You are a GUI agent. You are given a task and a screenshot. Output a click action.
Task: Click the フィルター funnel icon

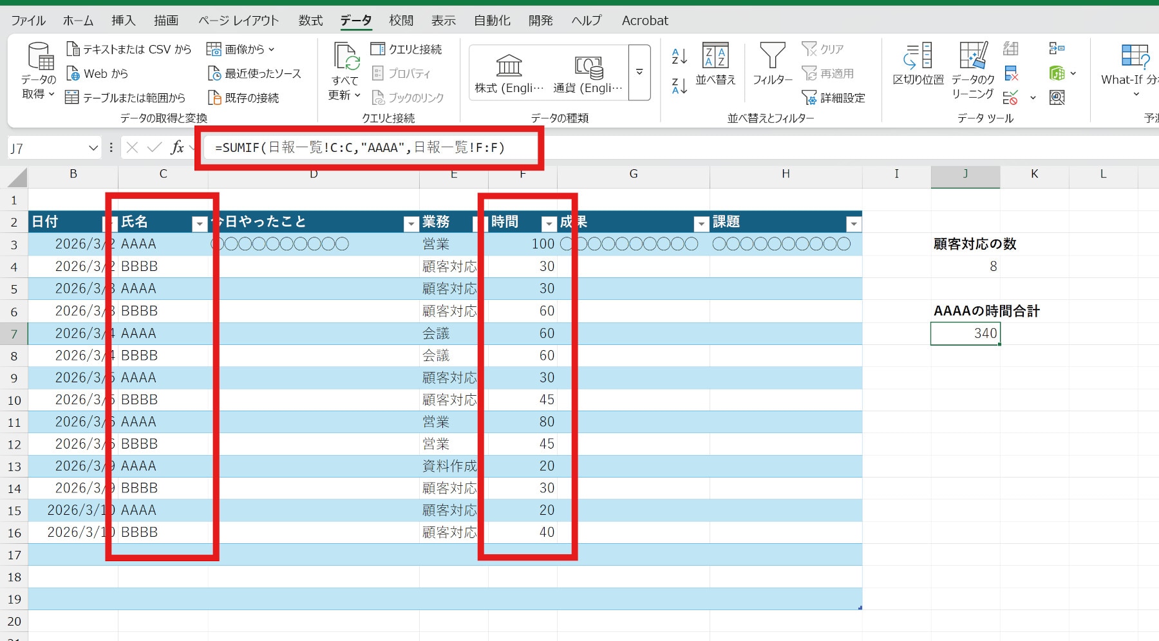click(772, 57)
